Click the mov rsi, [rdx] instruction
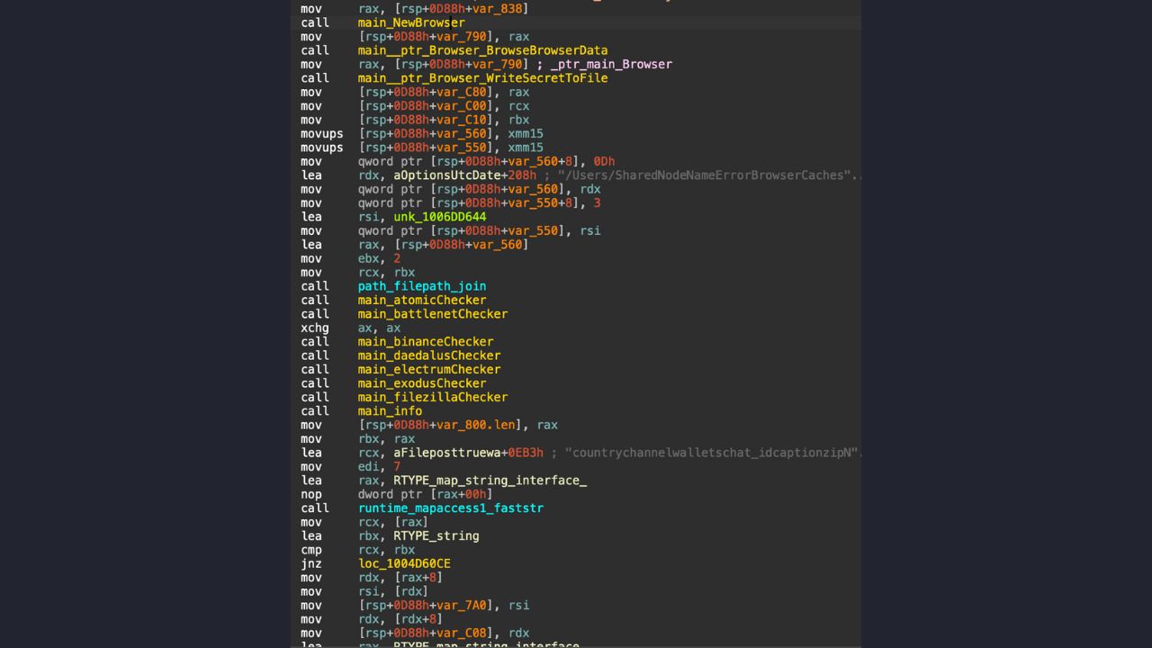This screenshot has height=648, width=1152. click(364, 591)
